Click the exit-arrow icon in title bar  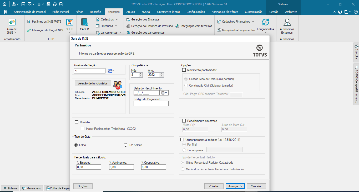pos(61,4)
